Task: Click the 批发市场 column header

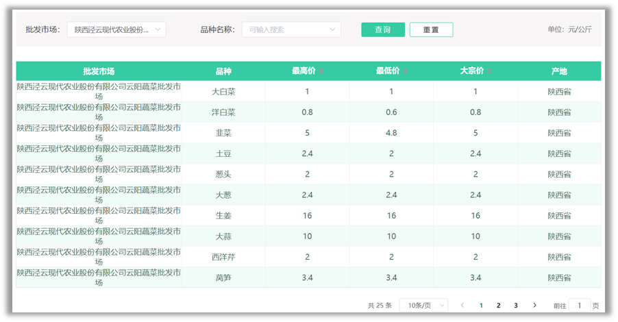Action: (x=99, y=71)
